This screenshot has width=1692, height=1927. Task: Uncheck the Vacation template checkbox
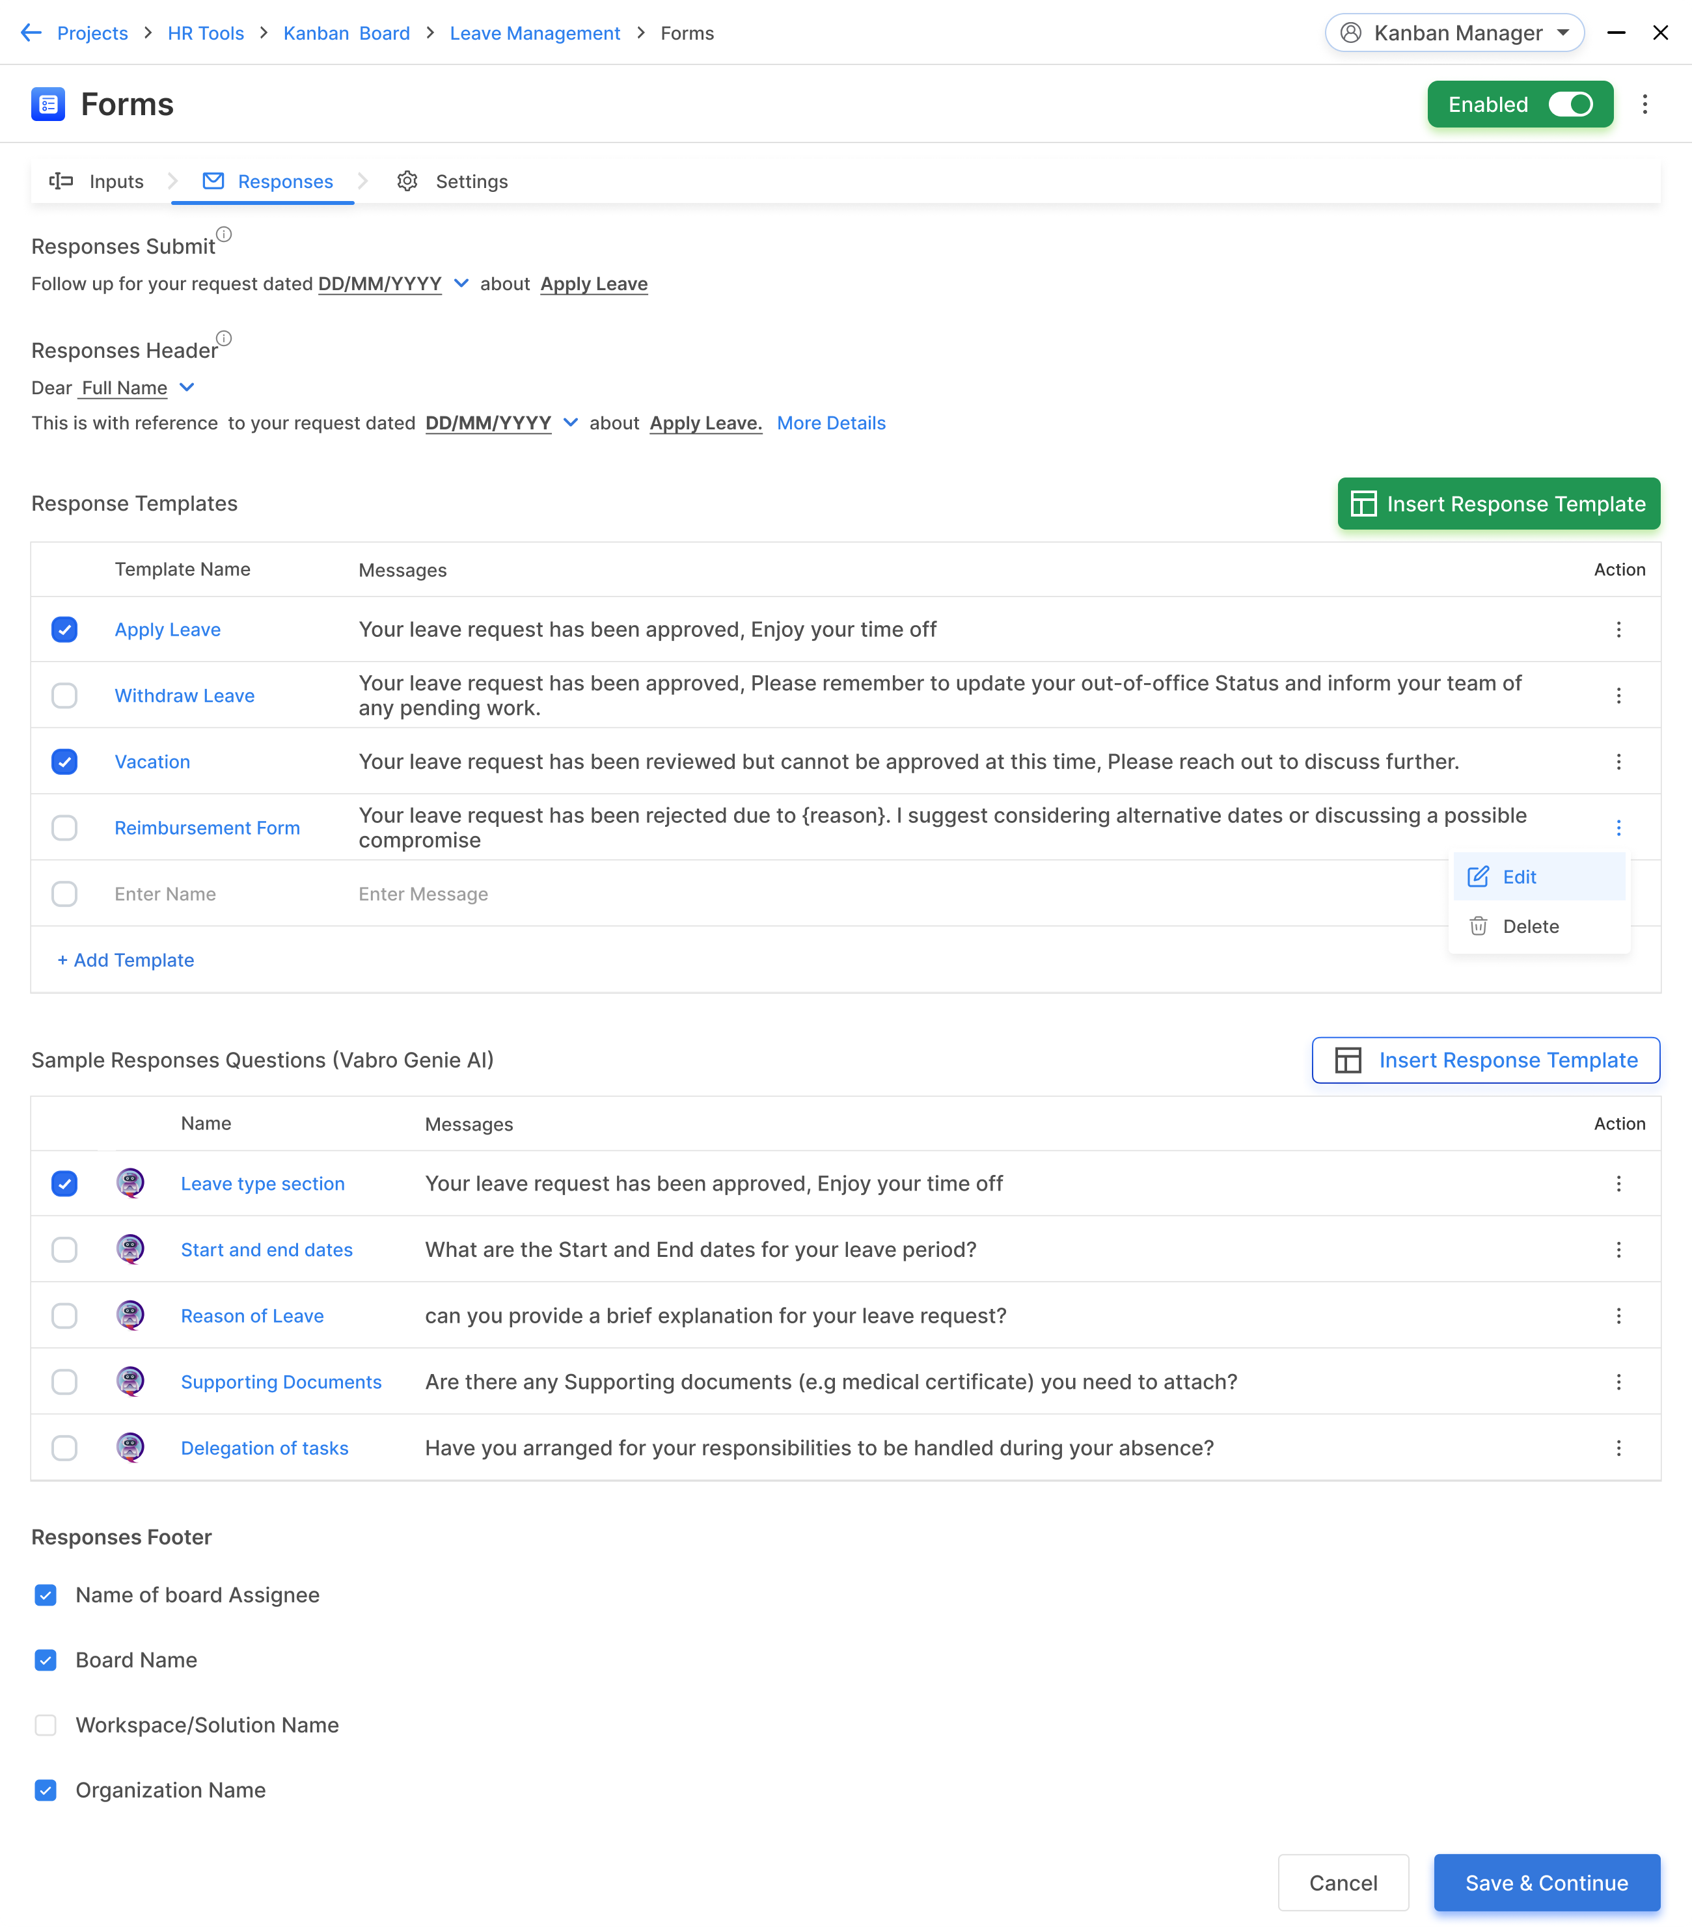point(64,762)
